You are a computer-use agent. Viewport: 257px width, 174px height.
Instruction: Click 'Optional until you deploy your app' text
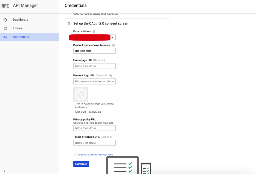point(93,123)
